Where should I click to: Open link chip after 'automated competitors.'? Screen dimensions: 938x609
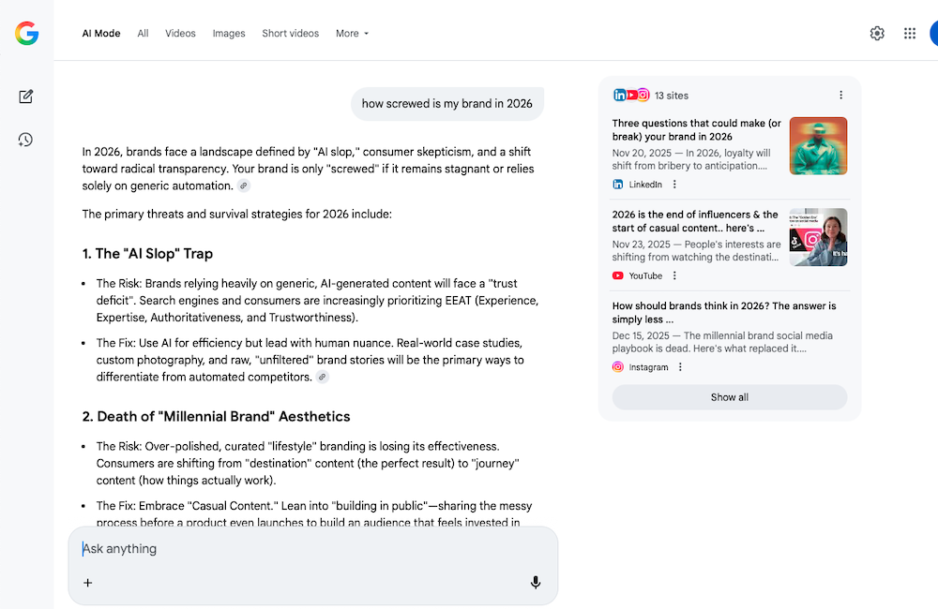pyautogui.click(x=323, y=378)
